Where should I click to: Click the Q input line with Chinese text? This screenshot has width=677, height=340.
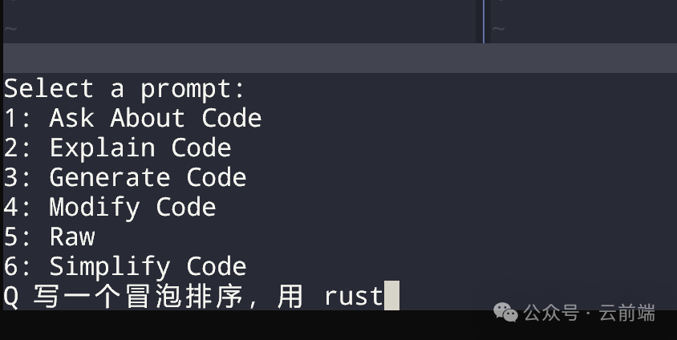point(201,296)
